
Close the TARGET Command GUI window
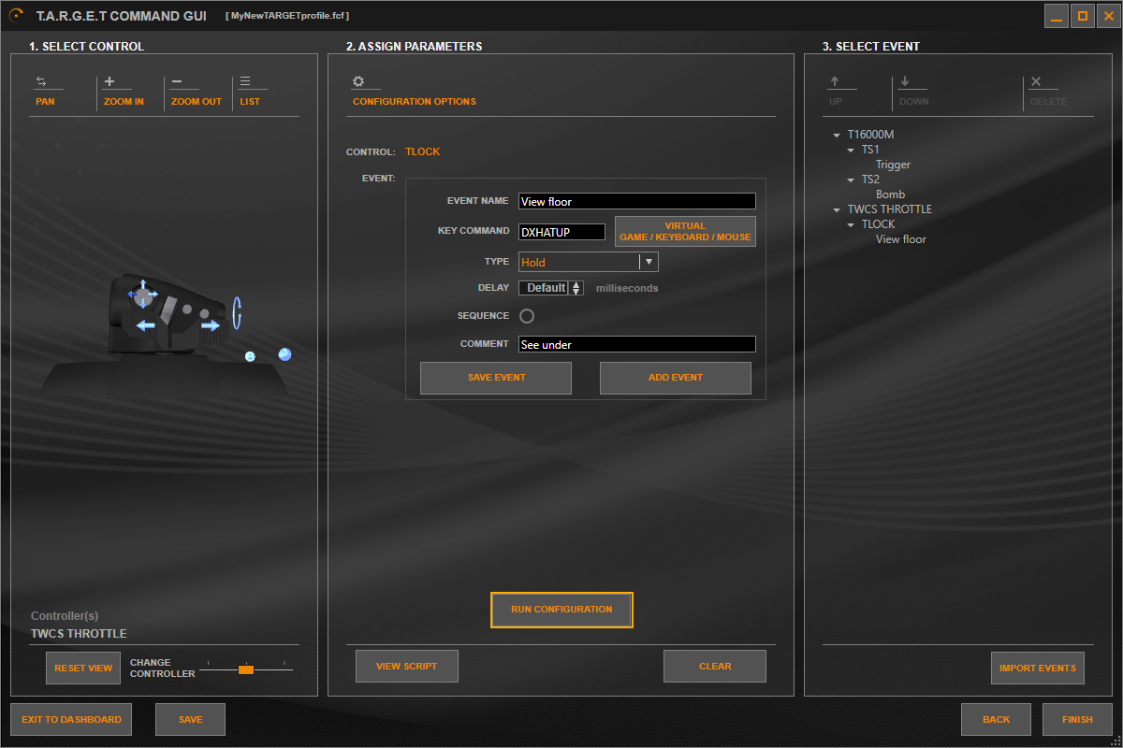pos(1109,16)
